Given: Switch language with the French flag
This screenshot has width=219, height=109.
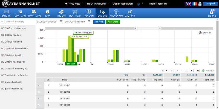Looking at the screenshot, I should tap(194, 4).
